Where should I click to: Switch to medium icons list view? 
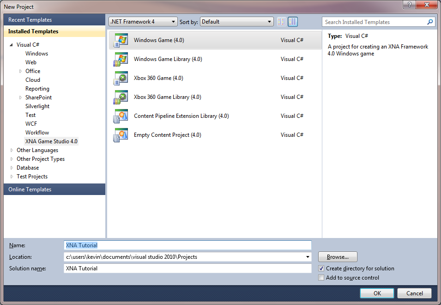point(293,22)
